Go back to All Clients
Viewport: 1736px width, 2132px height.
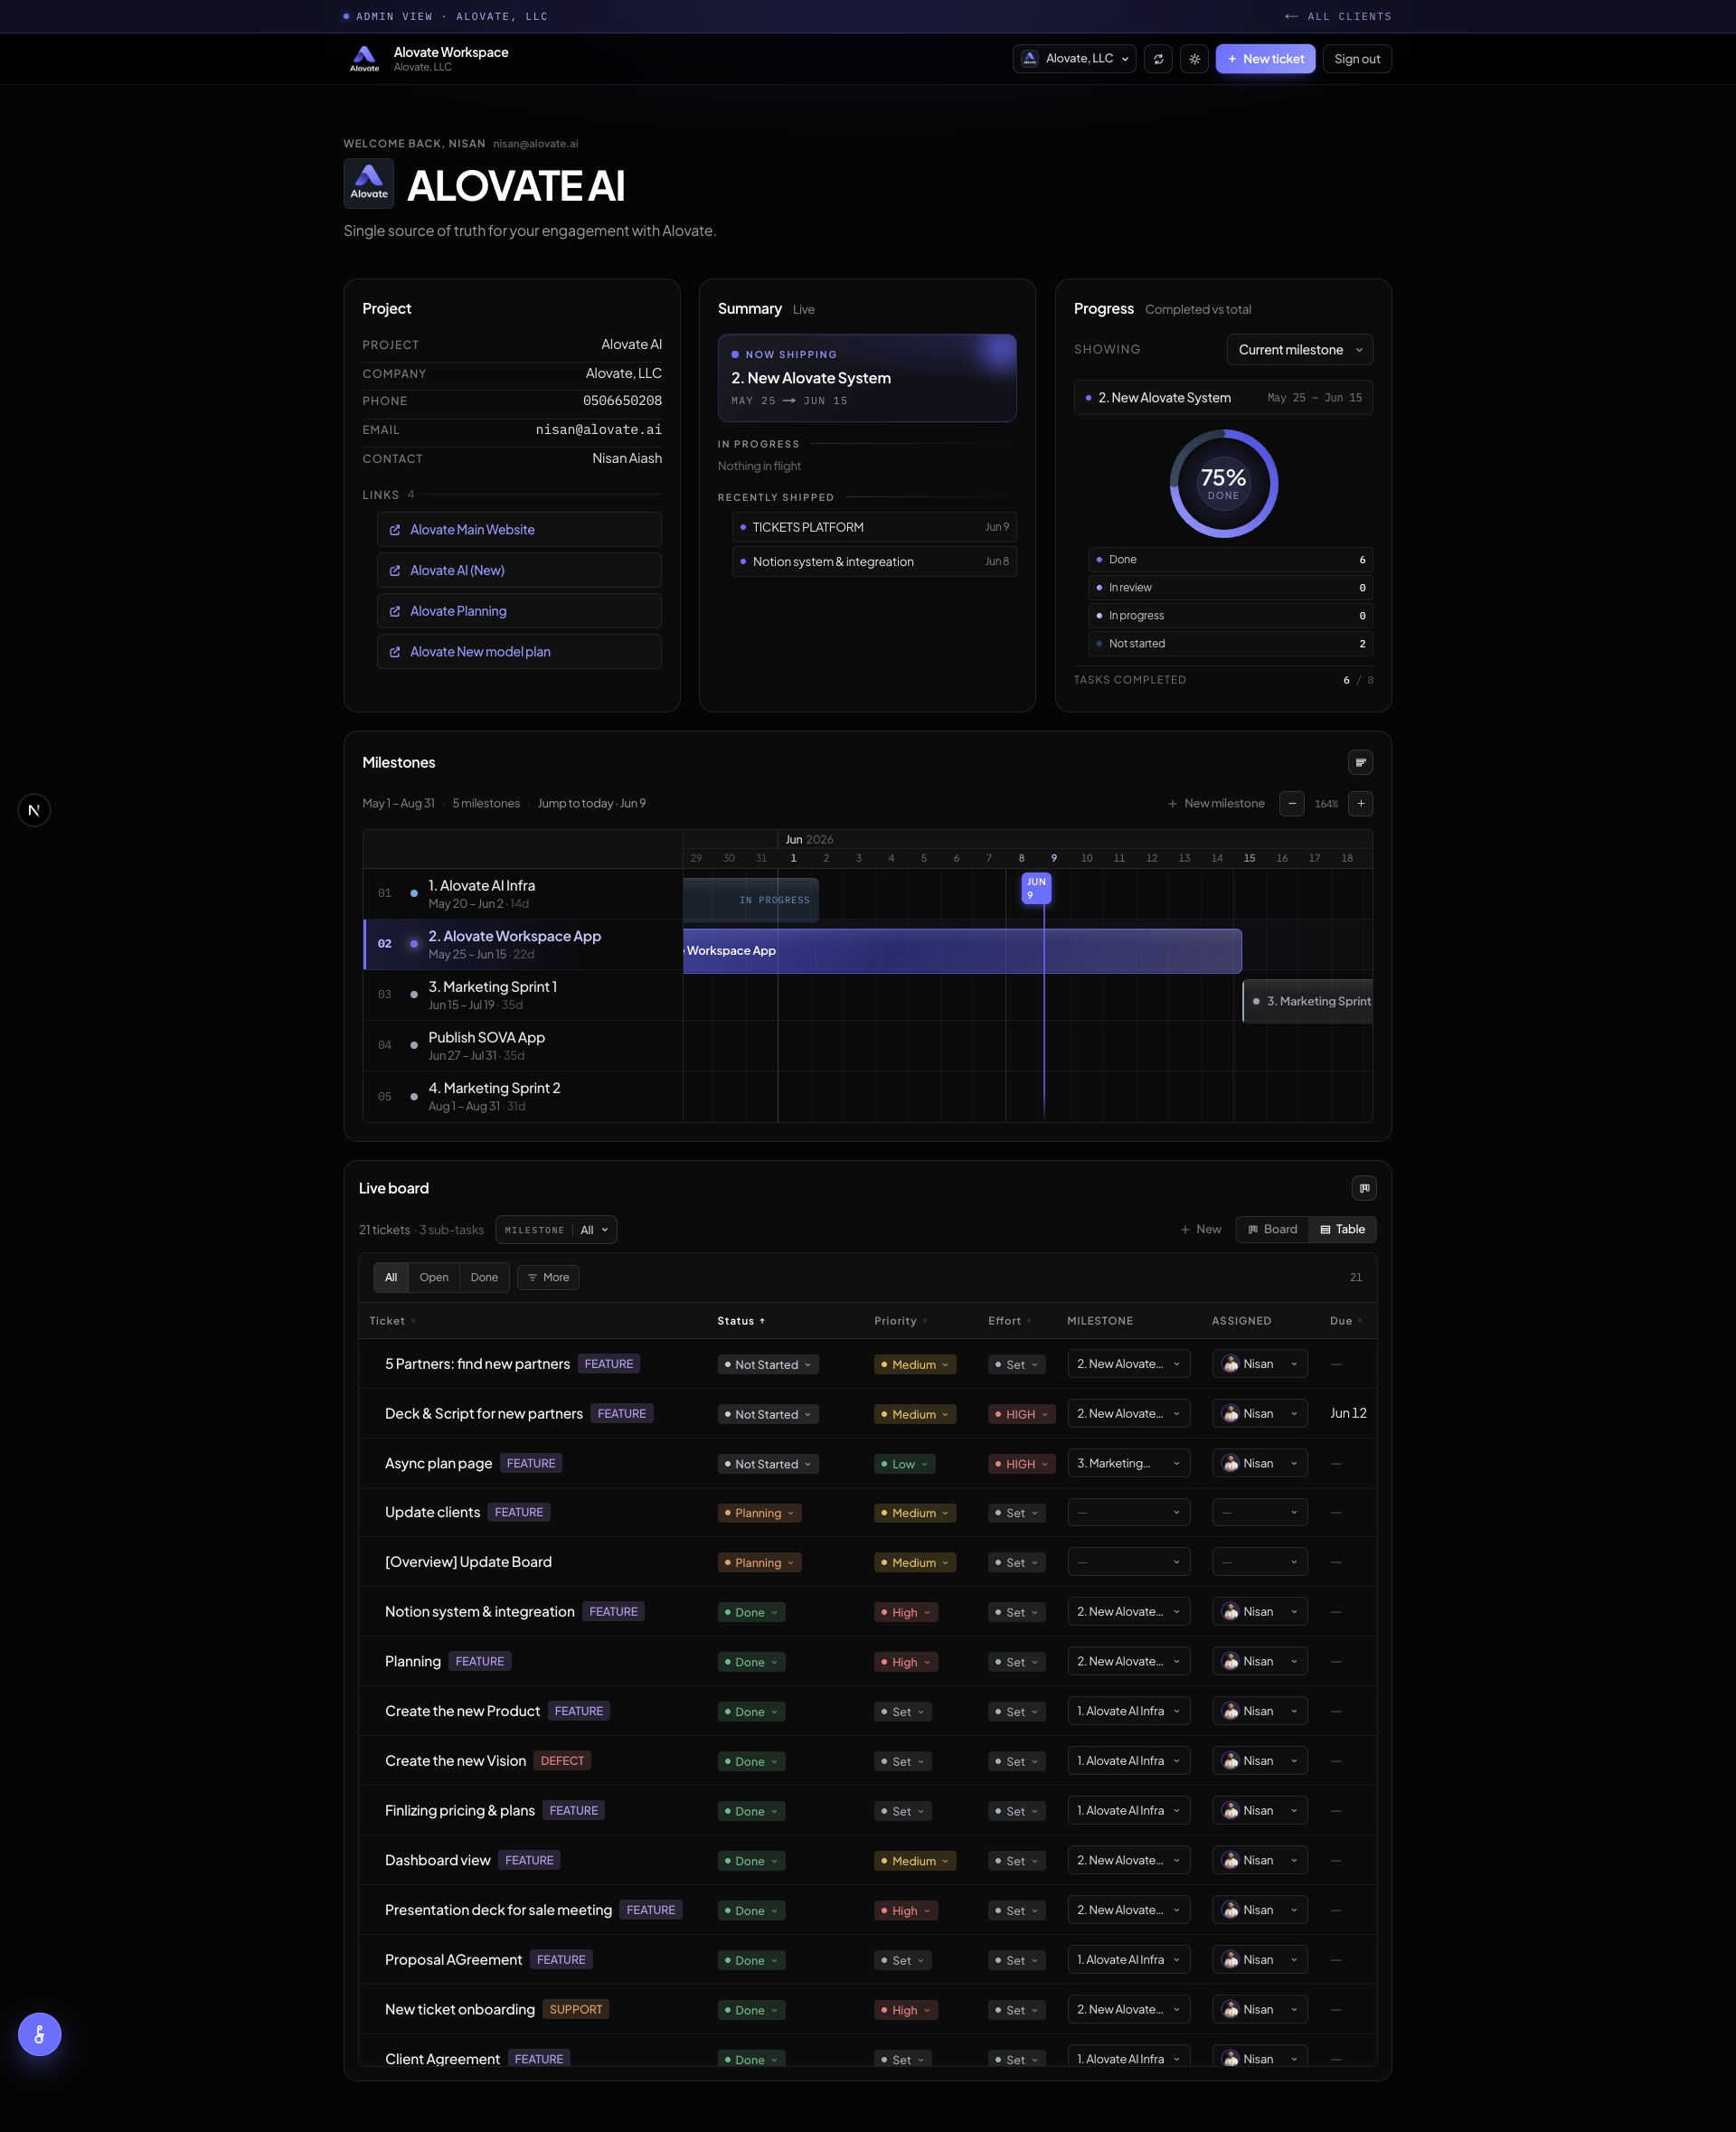click(x=1338, y=16)
